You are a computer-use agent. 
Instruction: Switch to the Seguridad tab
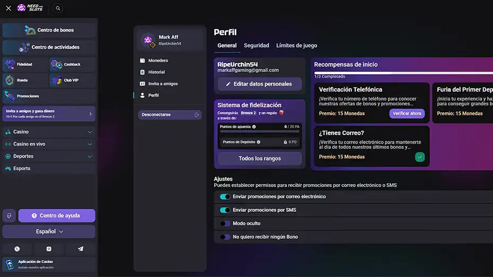coord(256,46)
